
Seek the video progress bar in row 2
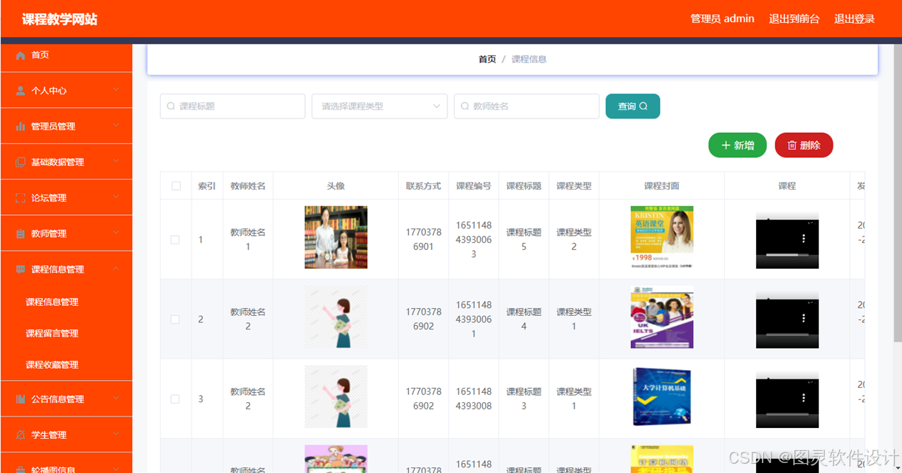tap(787, 334)
